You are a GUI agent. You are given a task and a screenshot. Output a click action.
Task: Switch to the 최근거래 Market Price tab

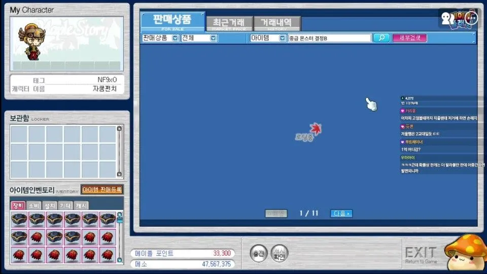tap(229, 24)
